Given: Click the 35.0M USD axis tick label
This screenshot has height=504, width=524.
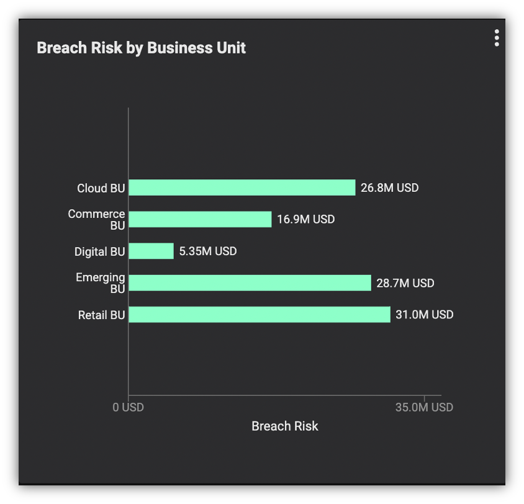Looking at the screenshot, I should 424,407.
